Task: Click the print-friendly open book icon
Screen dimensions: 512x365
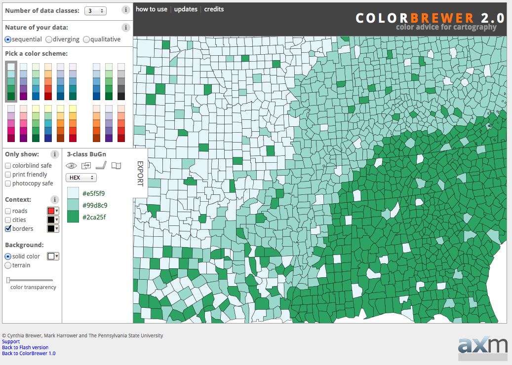Action: tap(116, 166)
